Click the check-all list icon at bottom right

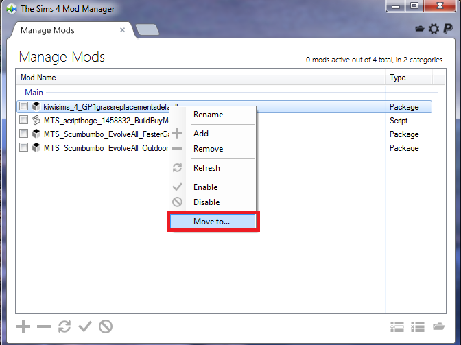click(x=397, y=326)
